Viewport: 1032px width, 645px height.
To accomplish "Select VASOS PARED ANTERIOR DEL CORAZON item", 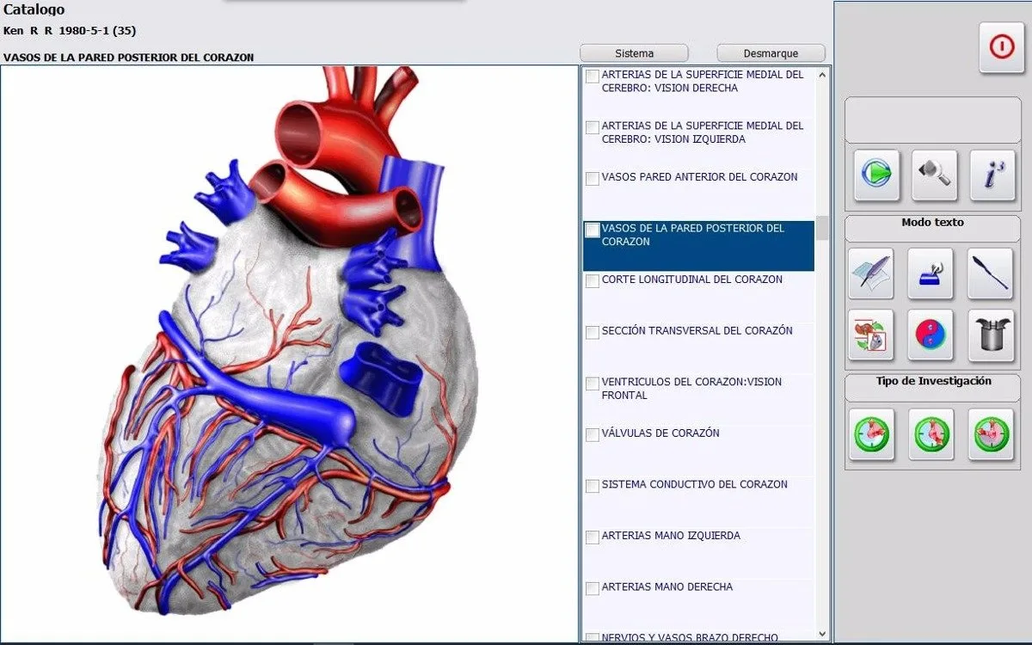I will point(698,179).
